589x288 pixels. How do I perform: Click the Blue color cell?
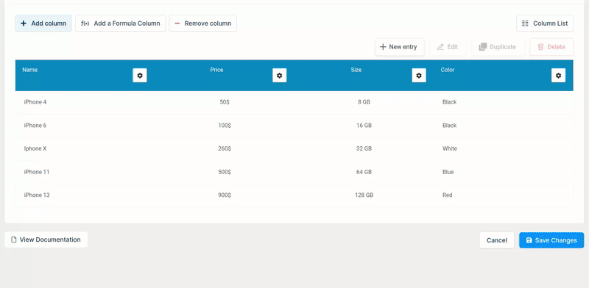click(448, 172)
